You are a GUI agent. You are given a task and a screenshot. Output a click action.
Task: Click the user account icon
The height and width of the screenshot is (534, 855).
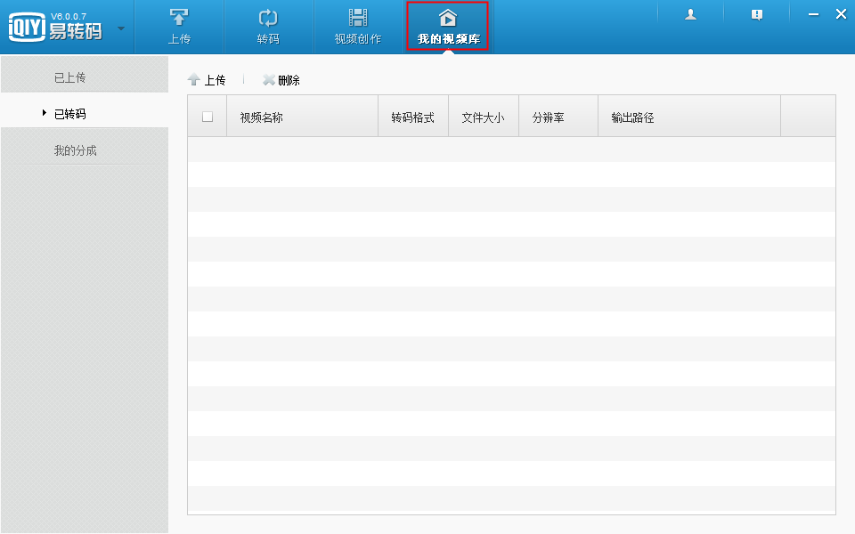click(690, 14)
